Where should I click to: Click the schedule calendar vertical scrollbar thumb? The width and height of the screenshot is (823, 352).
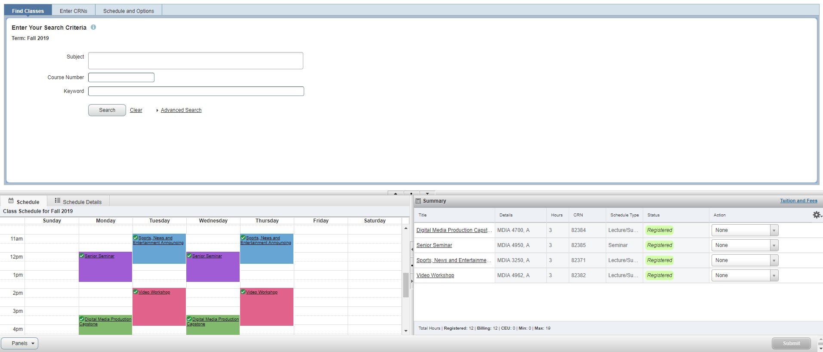click(x=406, y=285)
